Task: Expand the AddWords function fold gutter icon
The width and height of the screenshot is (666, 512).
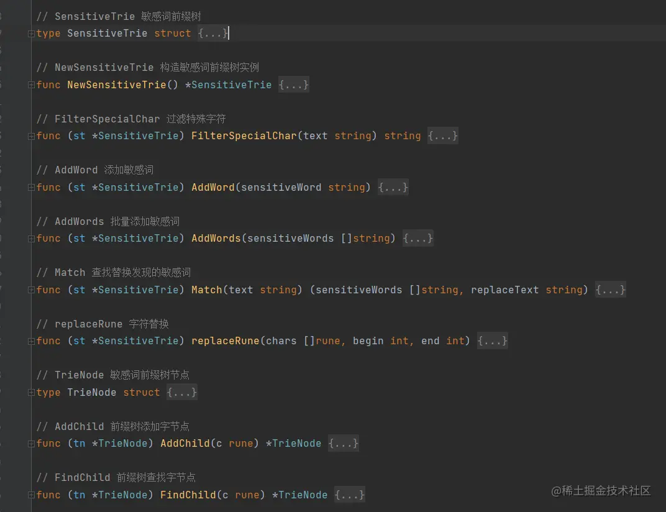Action: pyautogui.click(x=31, y=239)
